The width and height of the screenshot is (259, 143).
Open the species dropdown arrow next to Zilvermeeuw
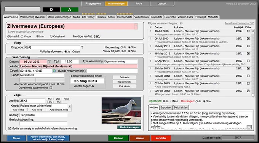(136, 26)
